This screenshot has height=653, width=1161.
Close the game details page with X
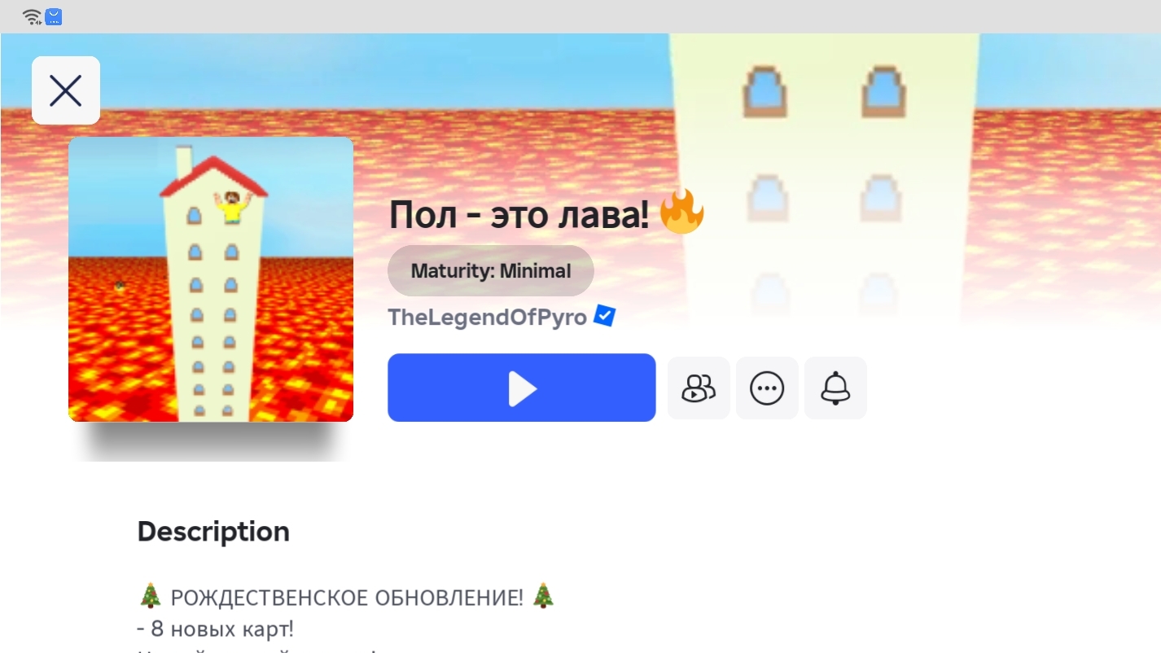point(66,90)
